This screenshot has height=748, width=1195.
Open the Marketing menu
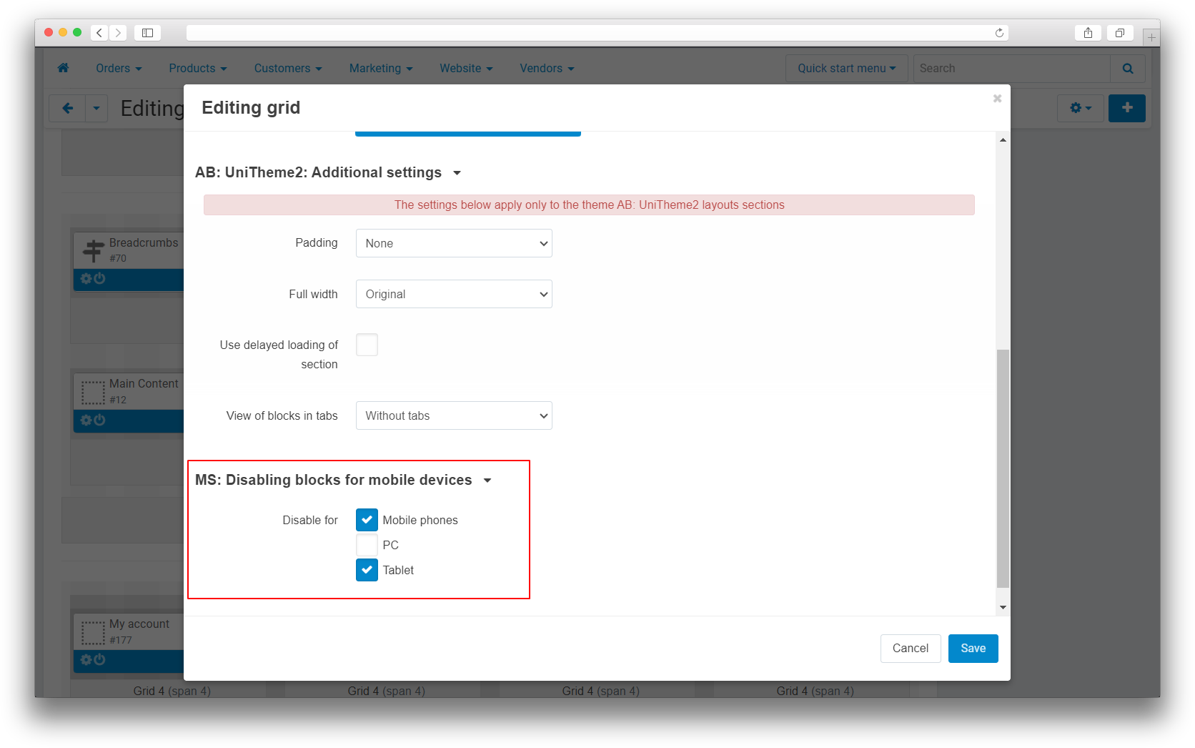[381, 68]
